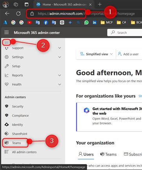
Task: Collapse the navigation menu with hamburger icon
Action: (7, 42)
